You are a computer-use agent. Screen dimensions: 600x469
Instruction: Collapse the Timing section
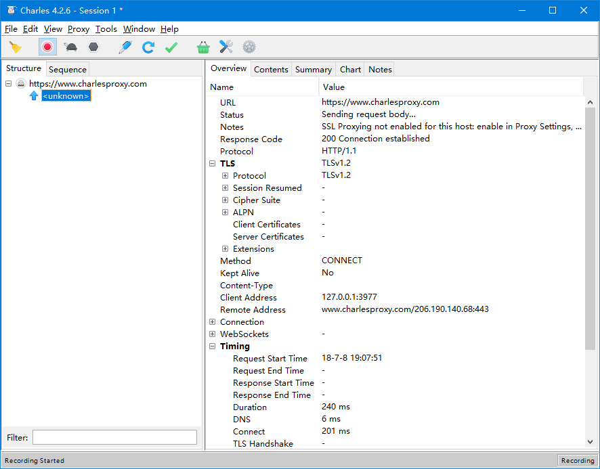pyautogui.click(x=213, y=347)
